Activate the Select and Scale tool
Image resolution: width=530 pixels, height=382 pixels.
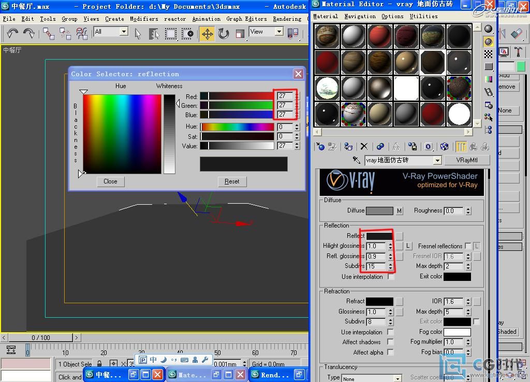click(x=240, y=34)
